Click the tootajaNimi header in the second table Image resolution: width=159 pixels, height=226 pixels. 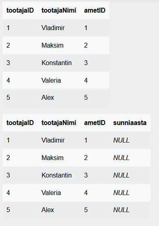[x=59, y=123]
